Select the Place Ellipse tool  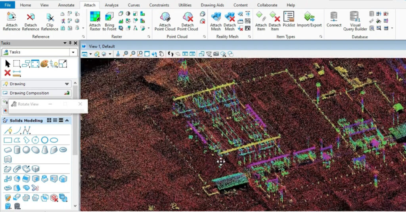(54, 140)
